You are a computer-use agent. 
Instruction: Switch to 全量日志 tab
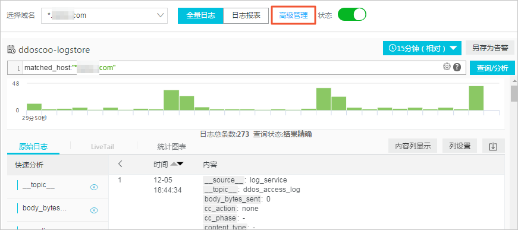200,15
